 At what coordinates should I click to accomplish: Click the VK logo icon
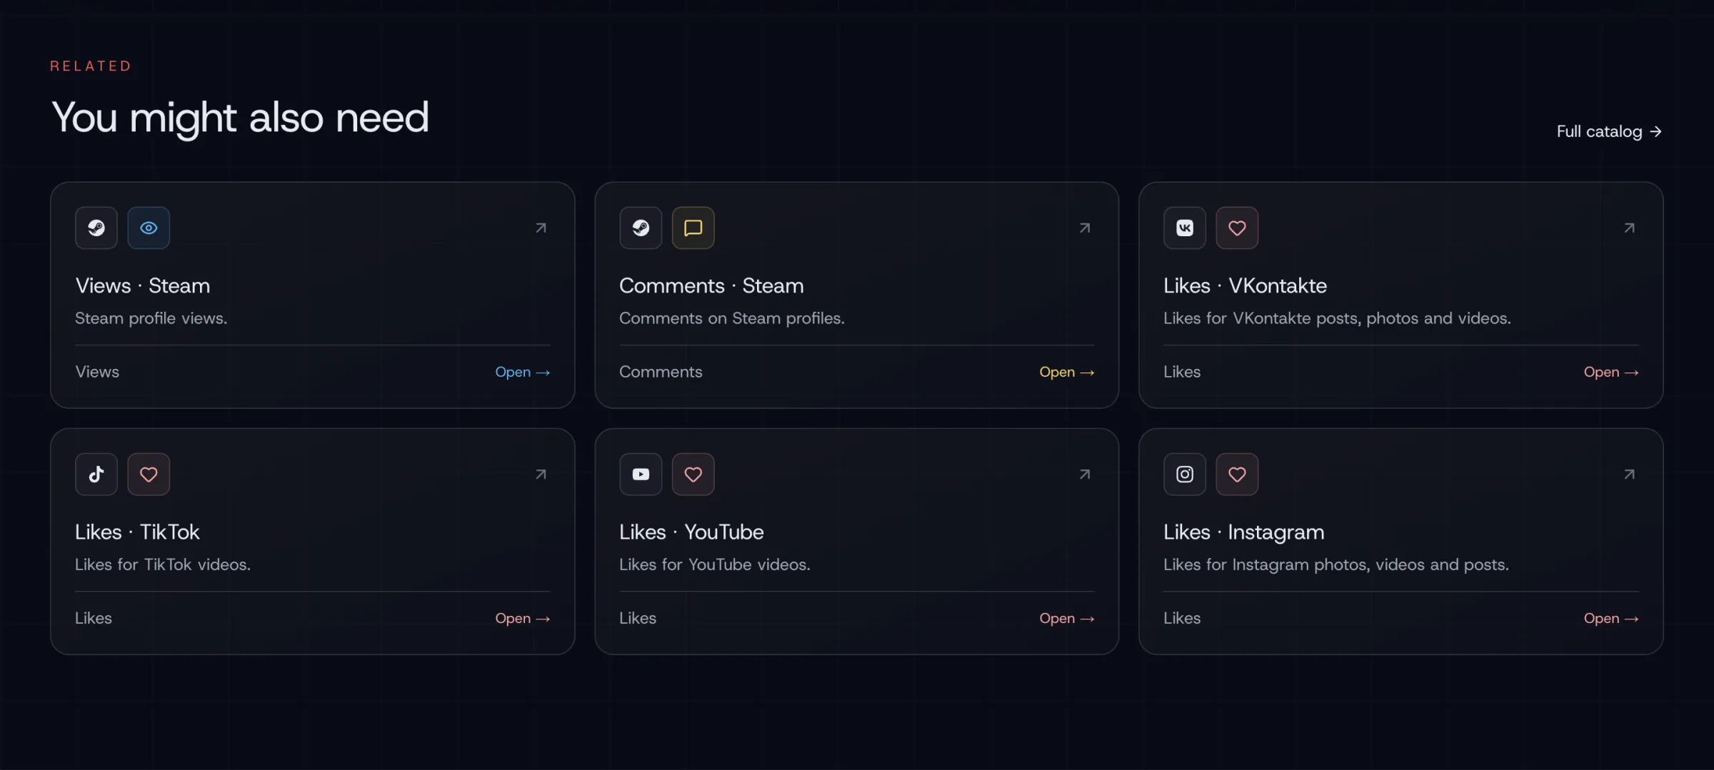pos(1184,228)
